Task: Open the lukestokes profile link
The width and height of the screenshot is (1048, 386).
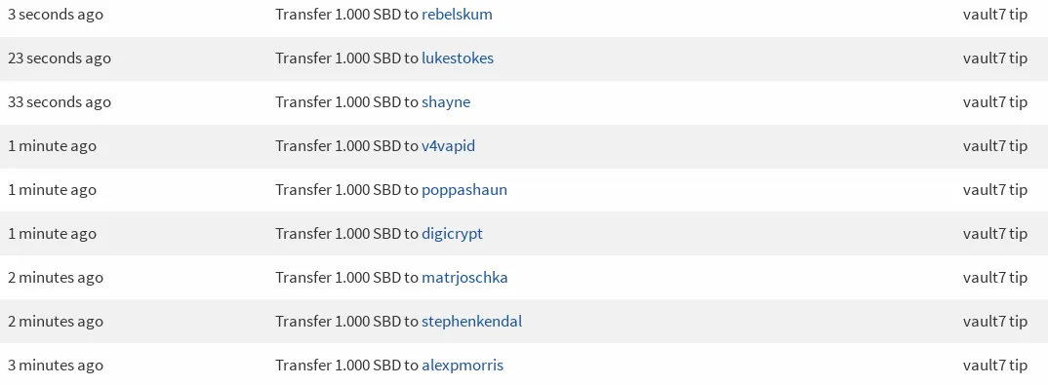Action: [458, 58]
